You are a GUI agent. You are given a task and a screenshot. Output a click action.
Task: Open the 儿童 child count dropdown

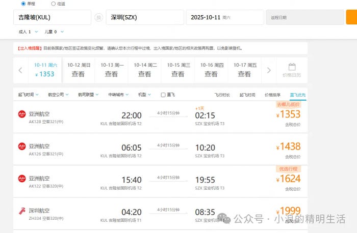[x=54, y=32]
